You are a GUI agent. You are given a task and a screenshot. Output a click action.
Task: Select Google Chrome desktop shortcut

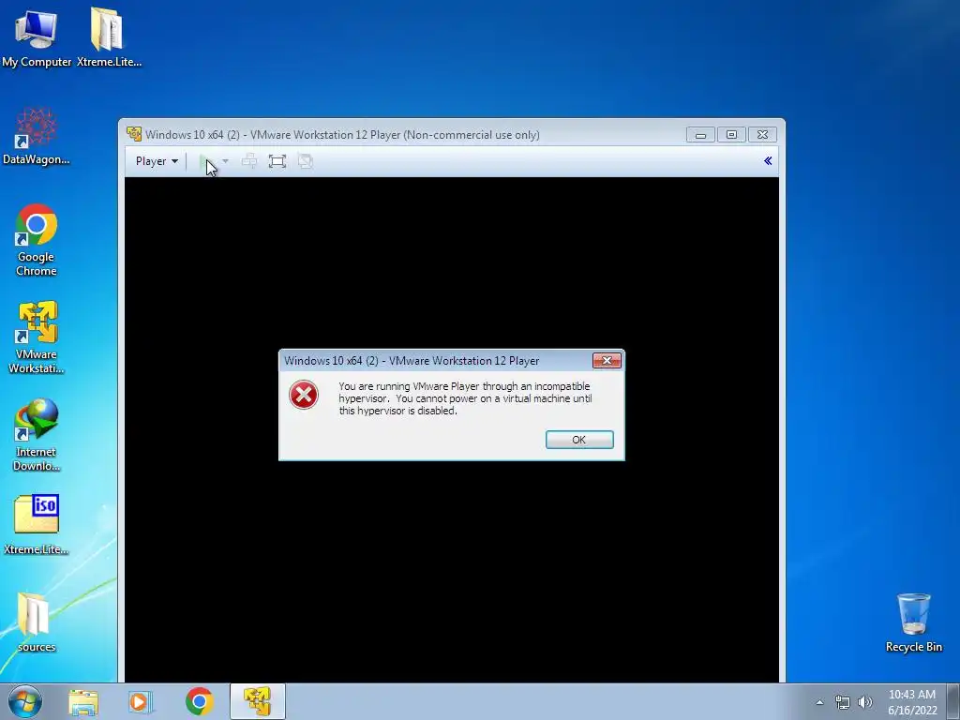click(x=37, y=240)
